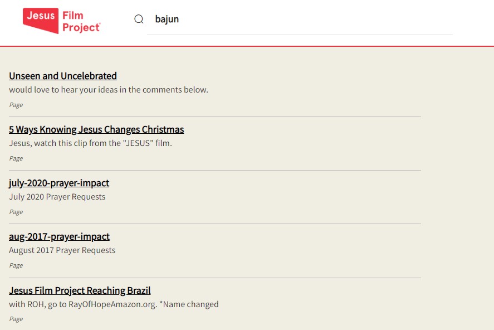Click the 'July 2020 Prayer Requests' snippet

click(57, 197)
